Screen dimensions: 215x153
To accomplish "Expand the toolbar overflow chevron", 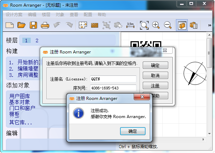I will tap(209, 25).
